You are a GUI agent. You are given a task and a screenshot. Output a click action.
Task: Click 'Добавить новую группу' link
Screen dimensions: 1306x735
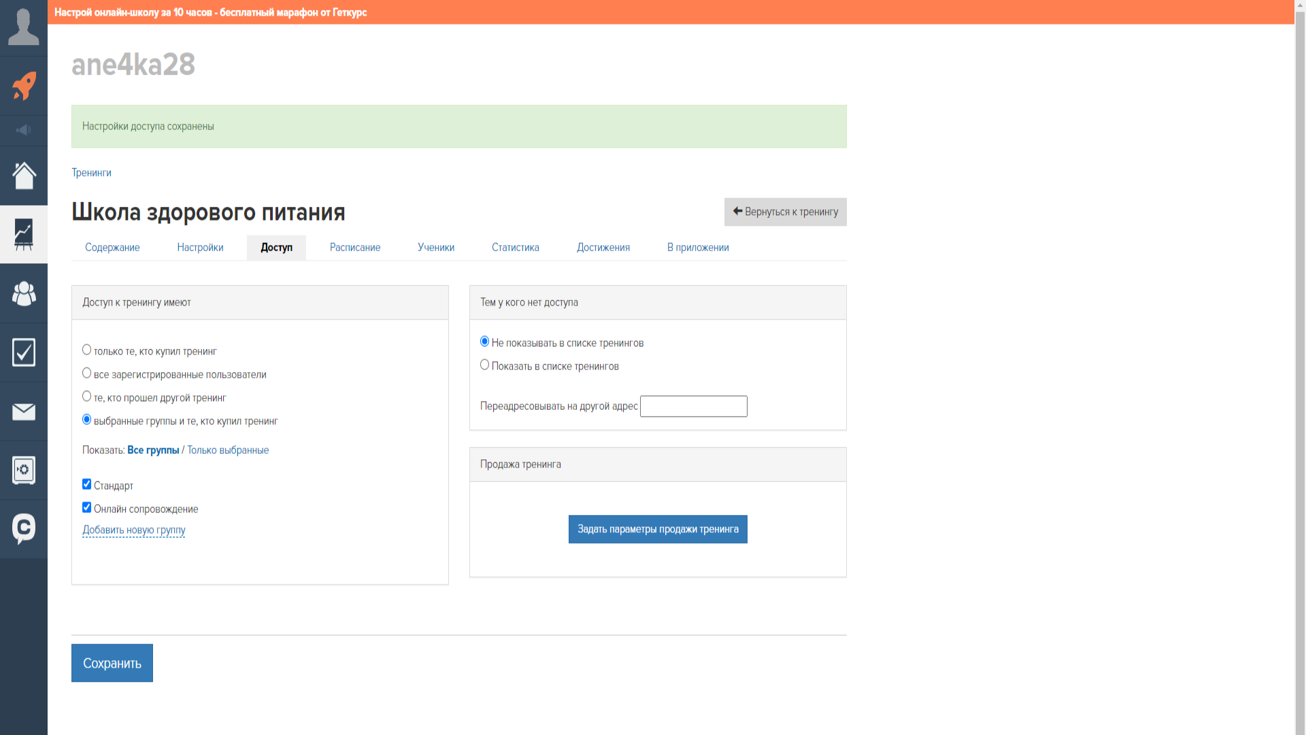click(134, 530)
